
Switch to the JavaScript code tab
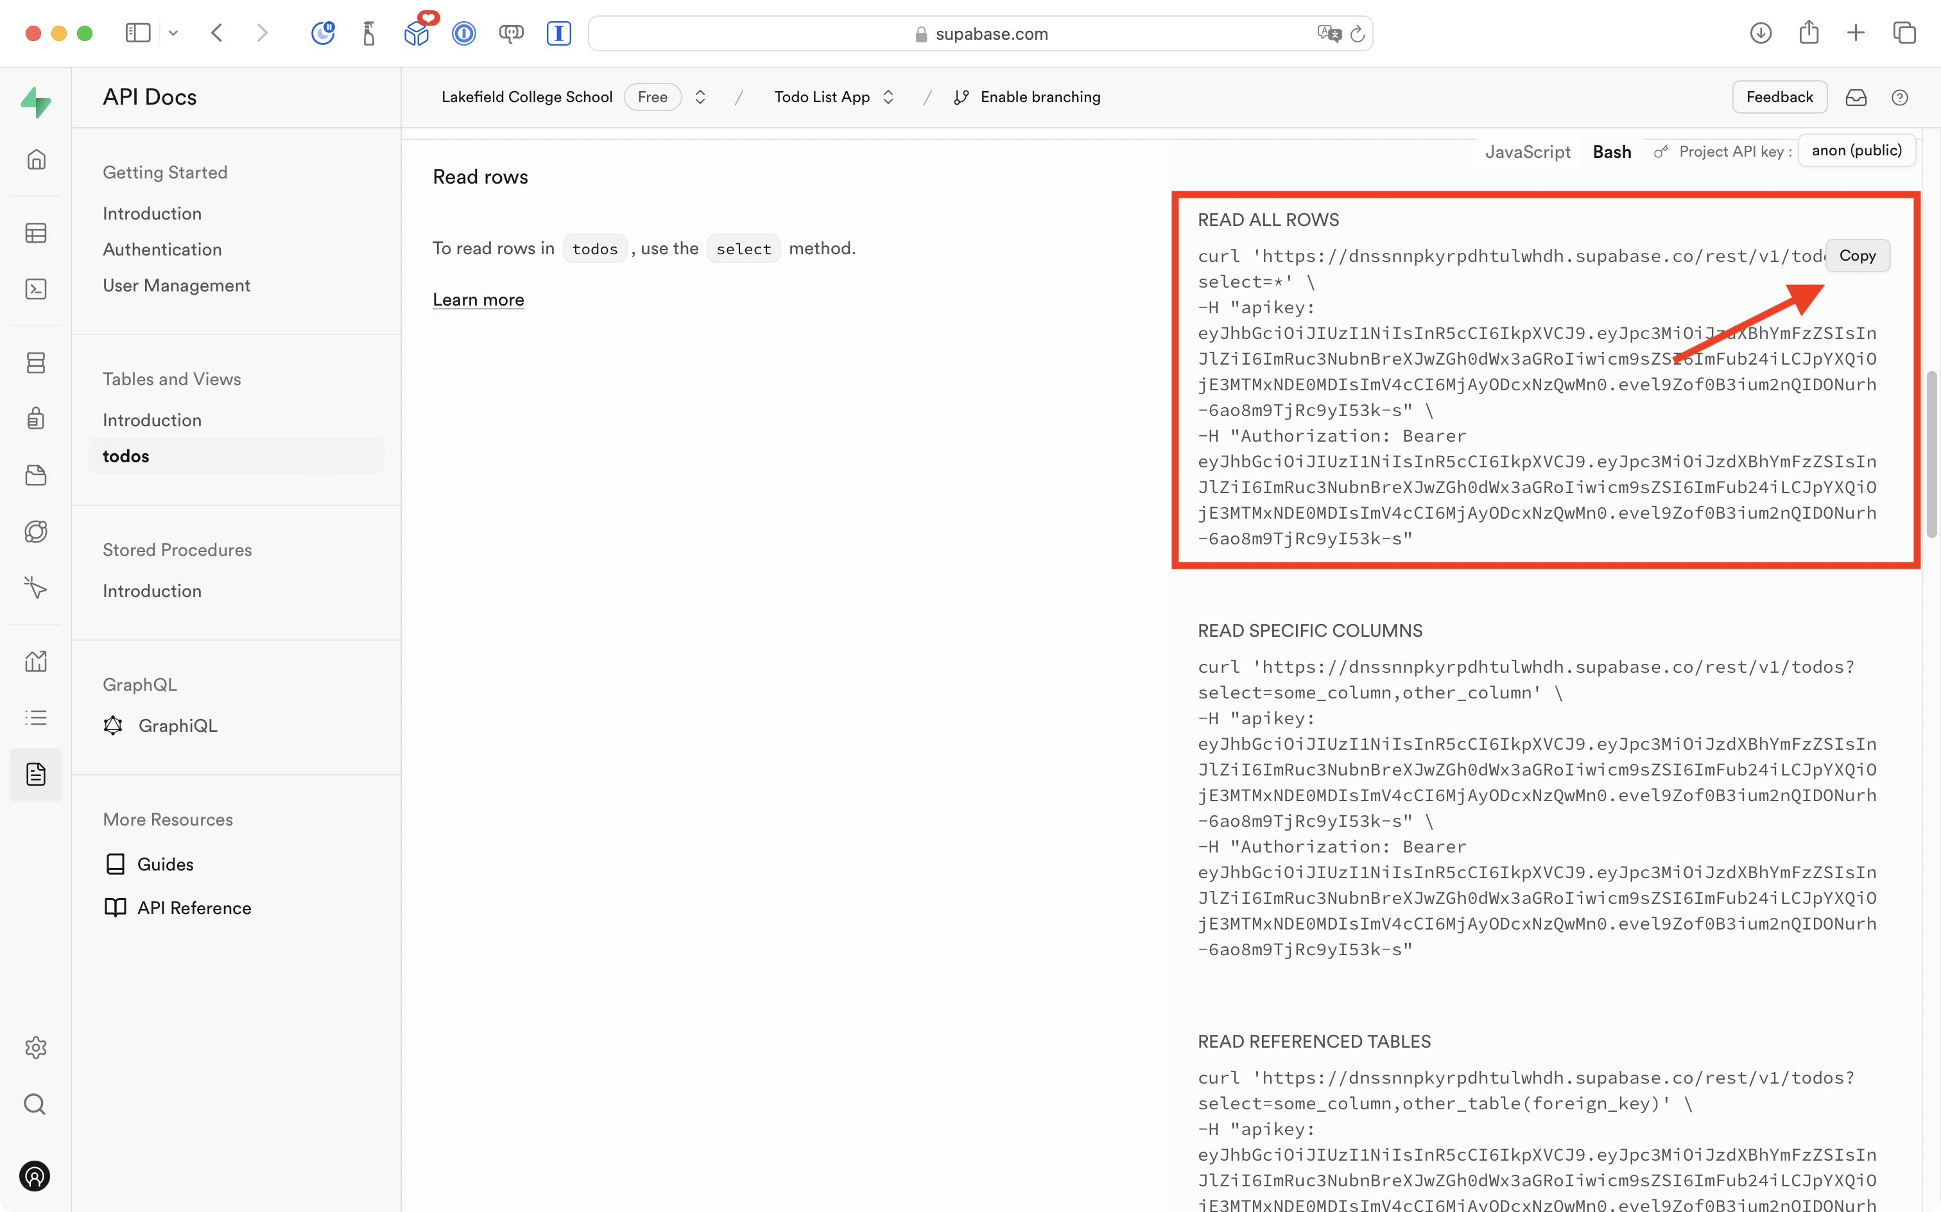(x=1526, y=151)
